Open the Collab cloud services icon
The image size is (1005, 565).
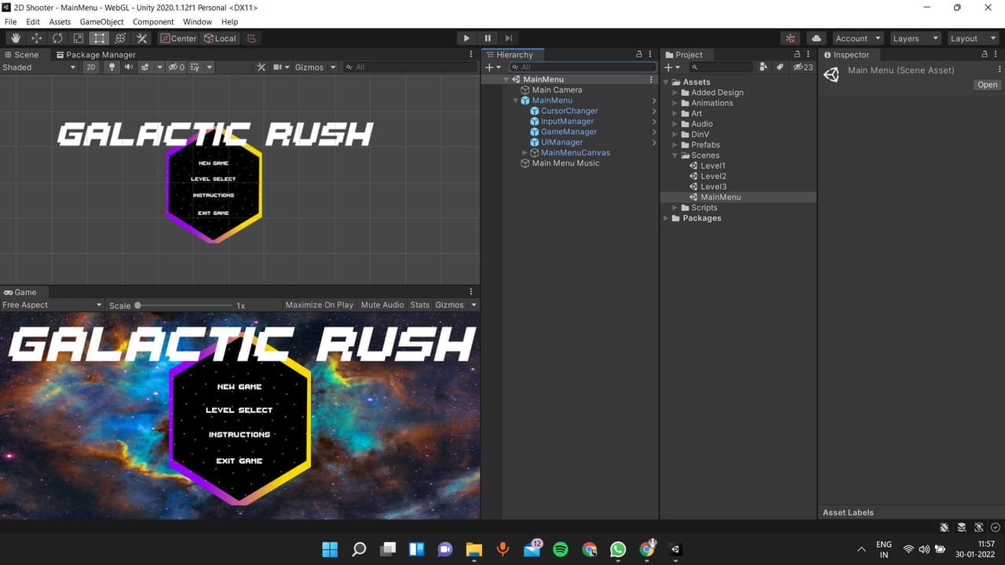817,38
